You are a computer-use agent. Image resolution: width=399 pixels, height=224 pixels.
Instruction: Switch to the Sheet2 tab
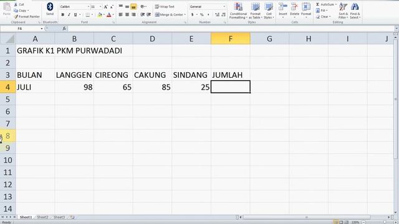coord(42,217)
